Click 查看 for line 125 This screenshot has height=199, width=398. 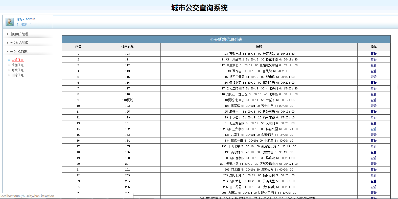373,112
